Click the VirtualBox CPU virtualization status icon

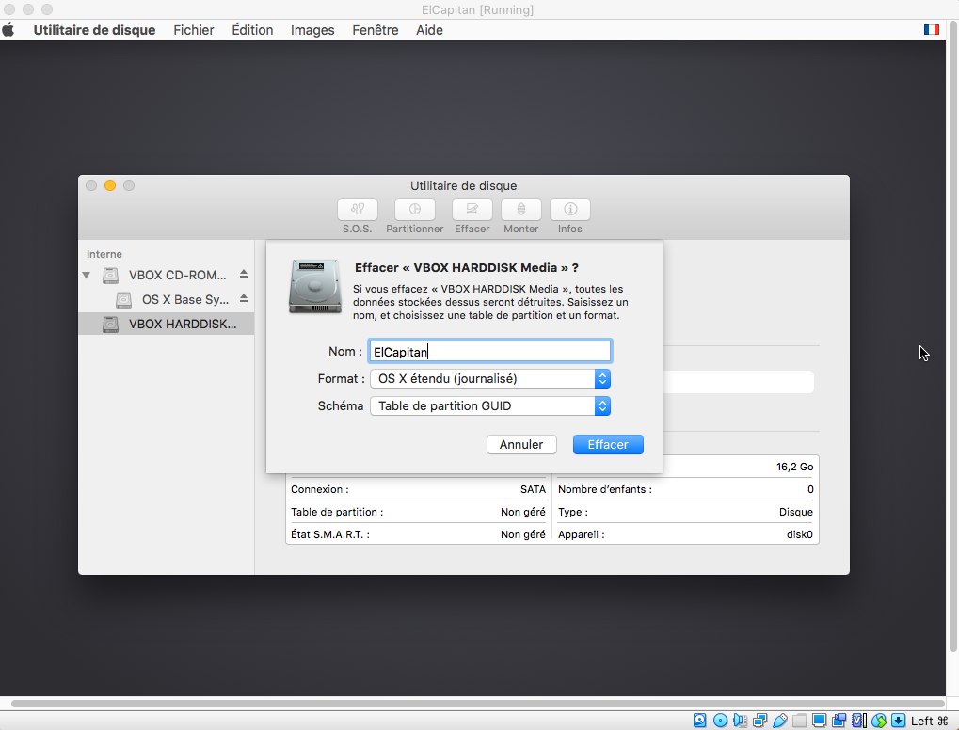[859, 721]
